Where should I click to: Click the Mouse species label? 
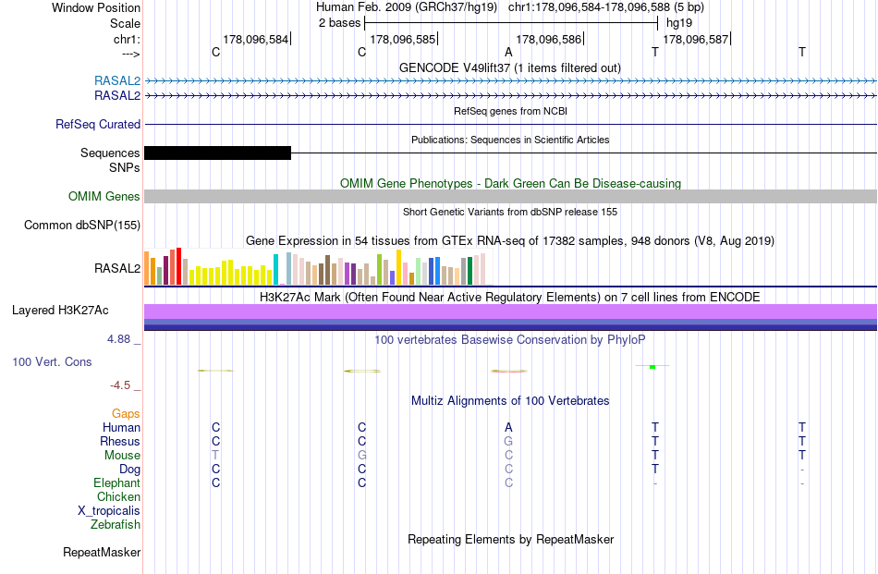(122, 456)
